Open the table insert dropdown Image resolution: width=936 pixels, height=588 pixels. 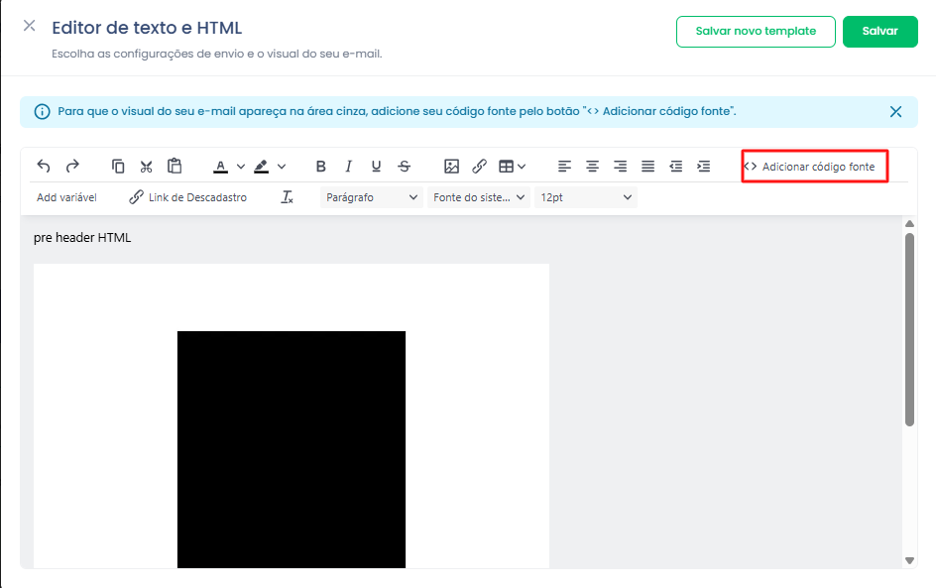pos(513,167)
